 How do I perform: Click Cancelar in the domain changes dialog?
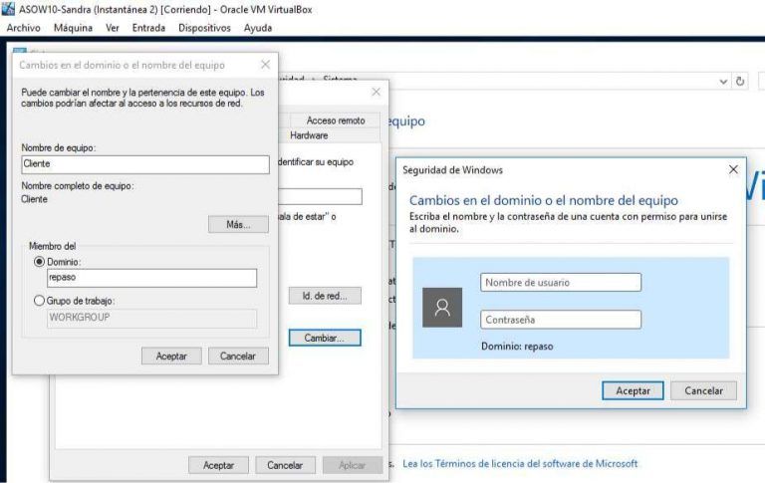(x=238, y=357)
